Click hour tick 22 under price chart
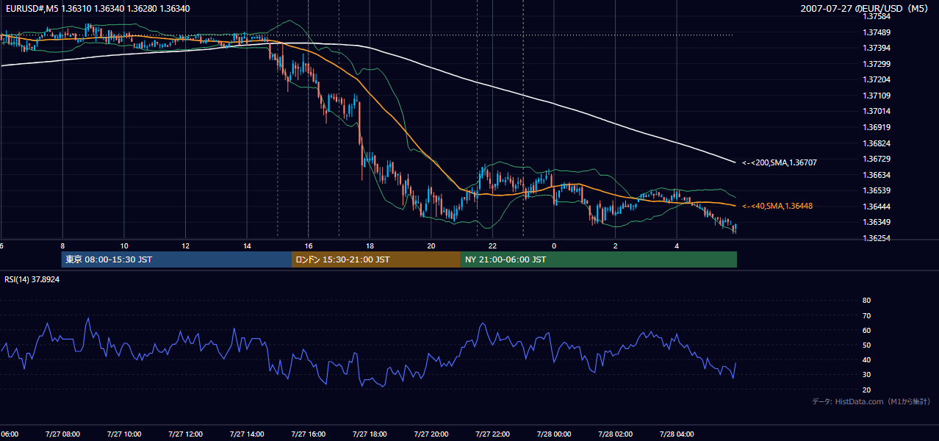The width and height of the screenshot is (939, 441). click(x=492, y=246)
